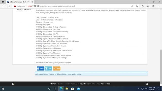Click the left footer expand icon
The width and height of the screenshot is (162, 91).
point(13,84)
